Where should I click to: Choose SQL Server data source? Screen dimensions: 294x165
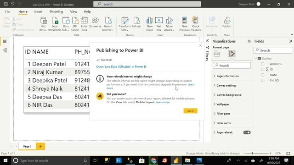(x=75, y=24)
